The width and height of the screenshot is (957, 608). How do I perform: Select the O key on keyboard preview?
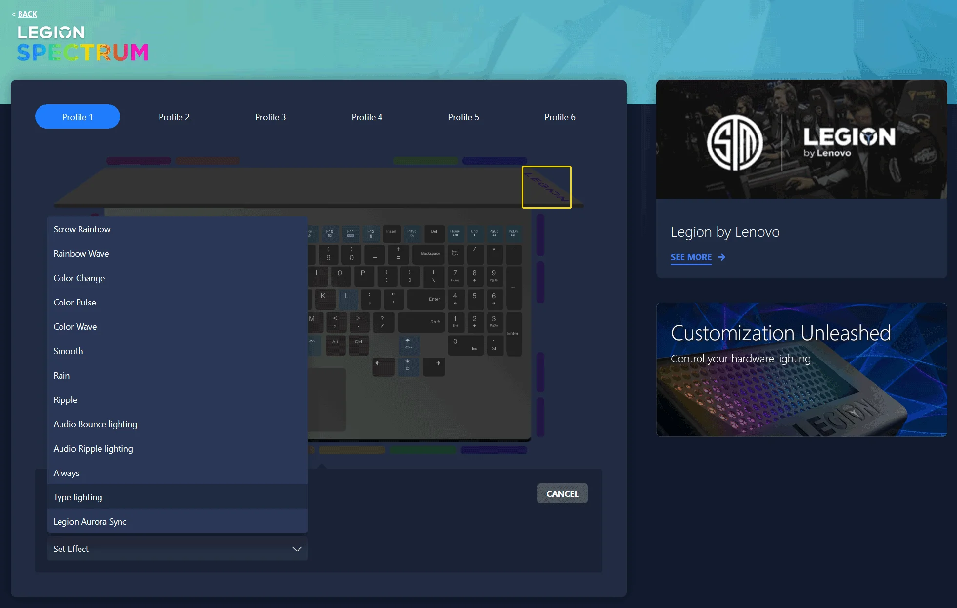click(x=340, y=277)
